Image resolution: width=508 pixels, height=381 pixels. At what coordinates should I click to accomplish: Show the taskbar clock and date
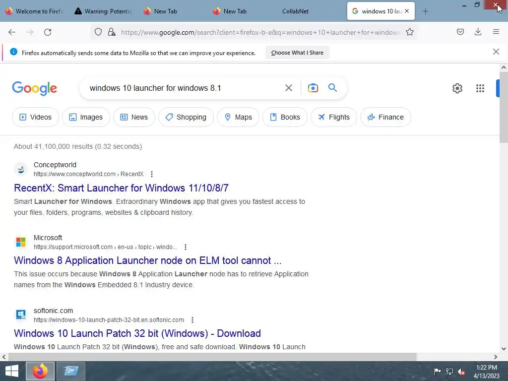coord(486,372)
